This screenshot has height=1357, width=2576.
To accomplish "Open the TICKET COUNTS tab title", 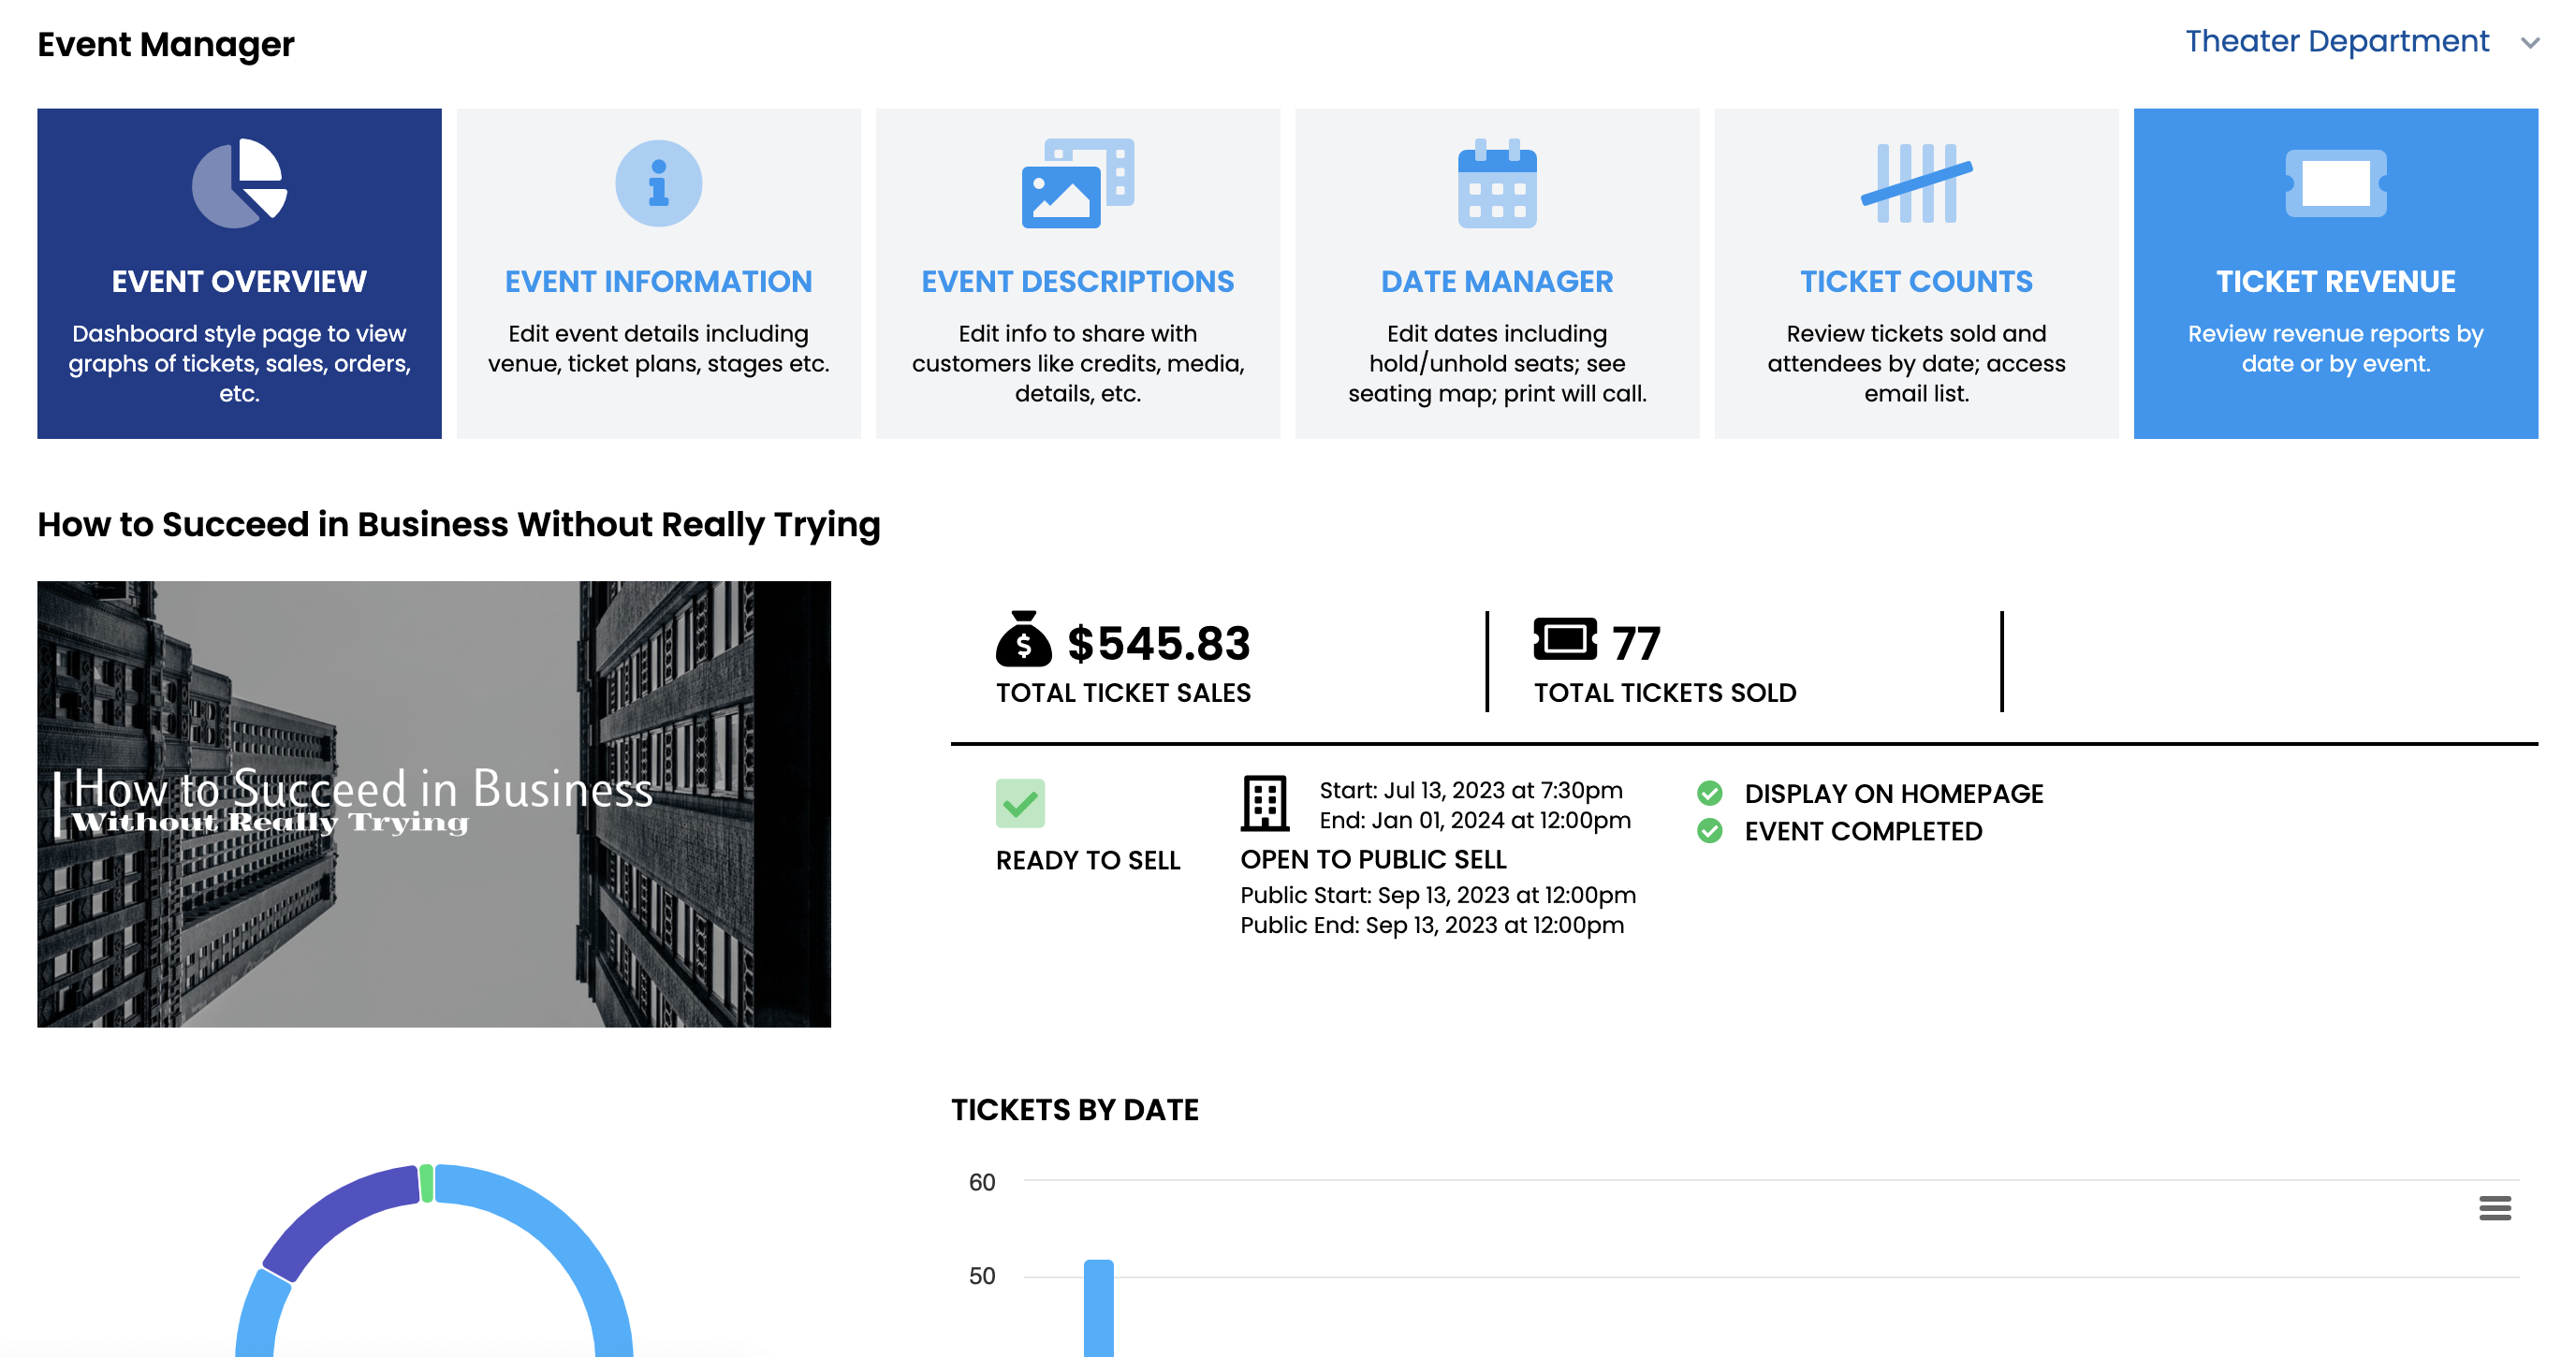I will pos(1916,281).
